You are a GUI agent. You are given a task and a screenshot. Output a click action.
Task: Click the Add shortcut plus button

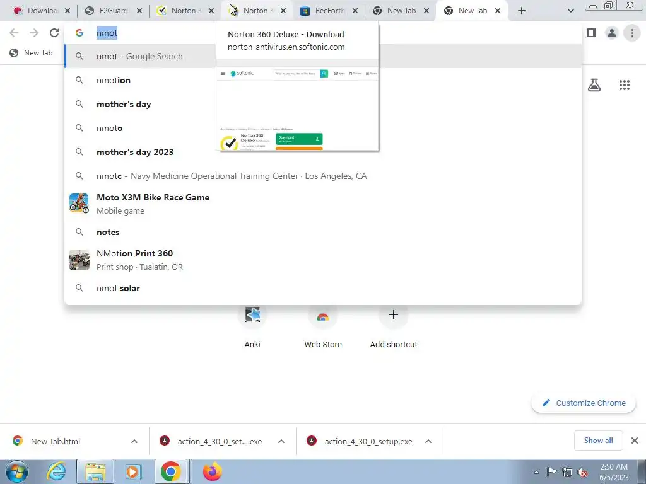(x=394, y=315)
